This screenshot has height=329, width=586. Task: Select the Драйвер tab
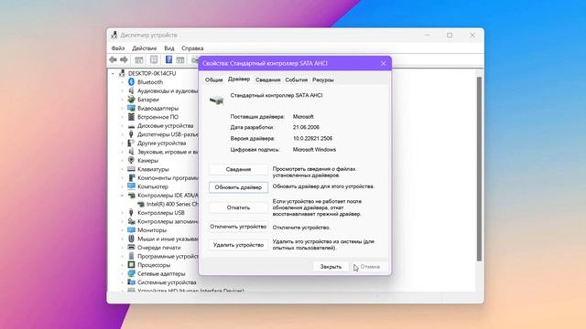pos(239,80)
